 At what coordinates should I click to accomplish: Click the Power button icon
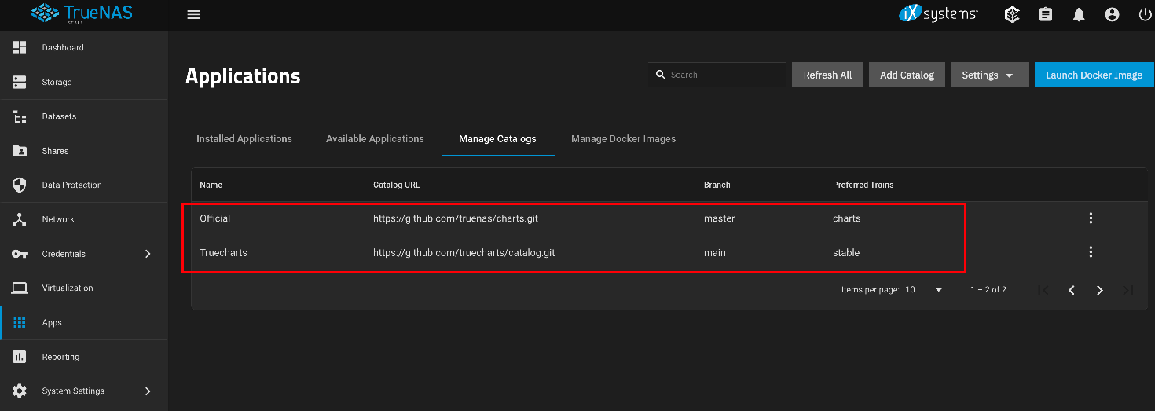(x=1144, y=14)
